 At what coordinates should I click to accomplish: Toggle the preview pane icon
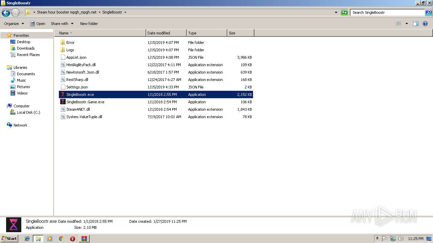(416, 24)
